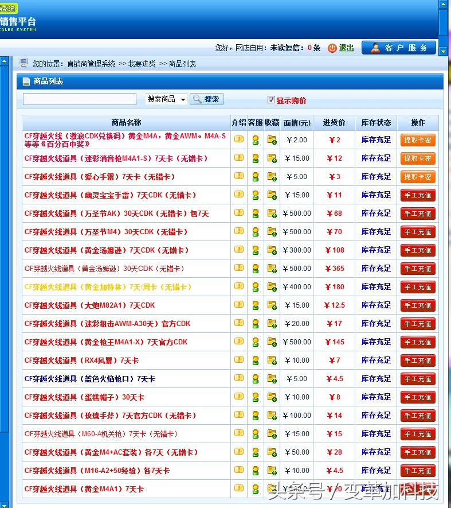Add RX4风暴 7天卡 to favorites
The image size is (451, 508).
click(x=272, y=360)
